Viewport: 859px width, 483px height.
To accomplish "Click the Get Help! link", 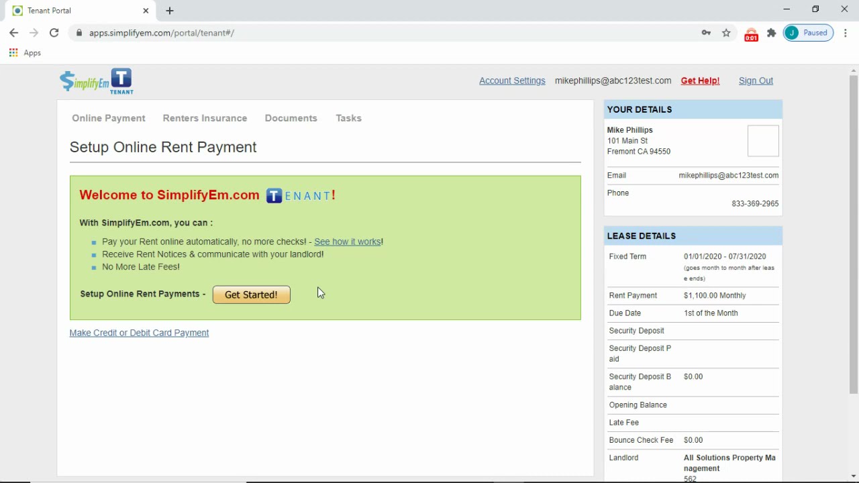I will coord(700,80).
